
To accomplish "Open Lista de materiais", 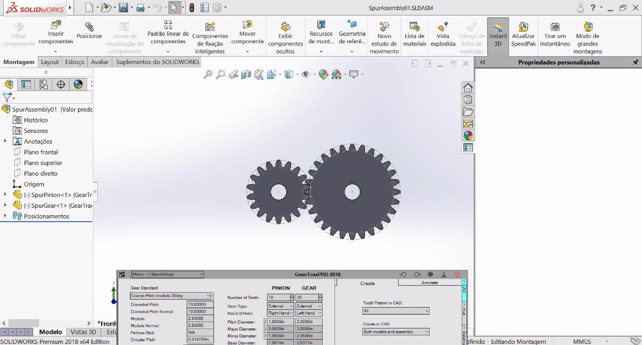I will click(415, 34).
